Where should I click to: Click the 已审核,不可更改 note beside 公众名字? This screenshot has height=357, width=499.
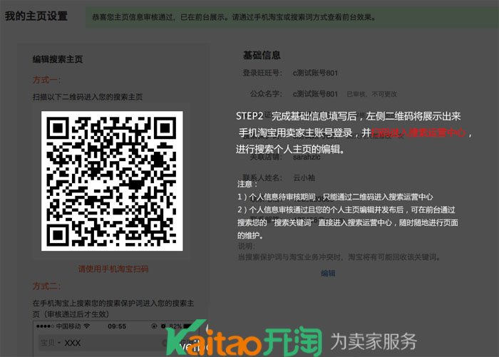click(371, 94)
